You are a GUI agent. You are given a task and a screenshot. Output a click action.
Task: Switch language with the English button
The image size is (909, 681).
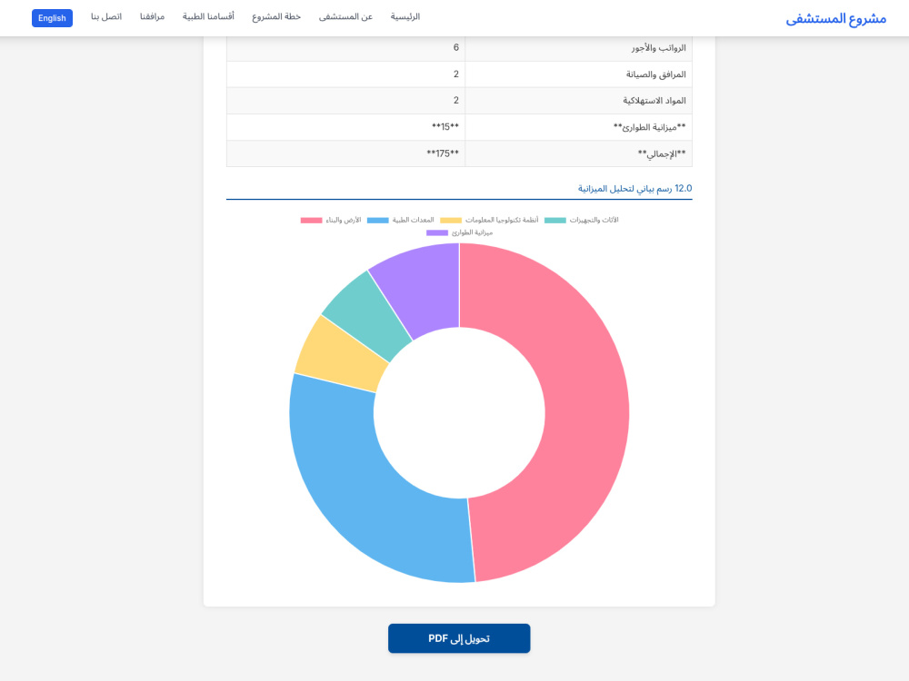coord(52,18)
